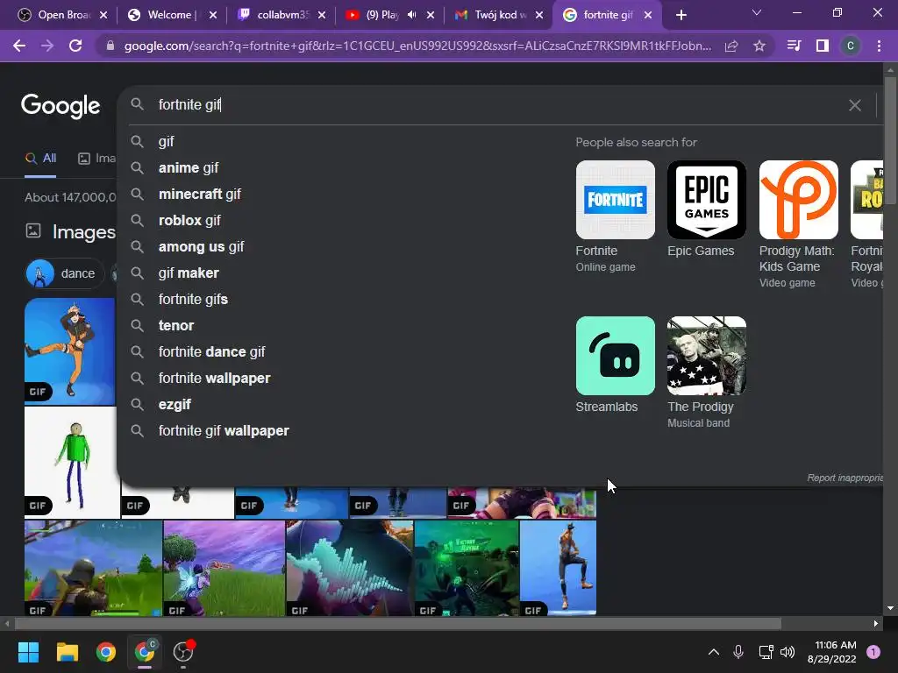The height and width of the screenshot is (673, 898).
Task: Open the audio waveform GIF thumbnail
Action: click(x=349, y=568)
